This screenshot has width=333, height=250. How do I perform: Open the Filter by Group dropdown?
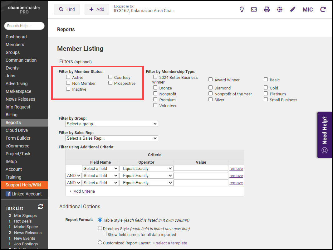pos(112,124)
